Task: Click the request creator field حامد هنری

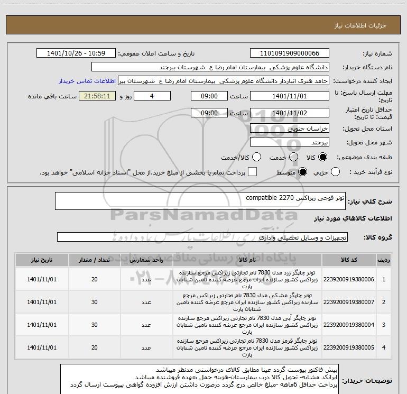Action: point(224,81)
